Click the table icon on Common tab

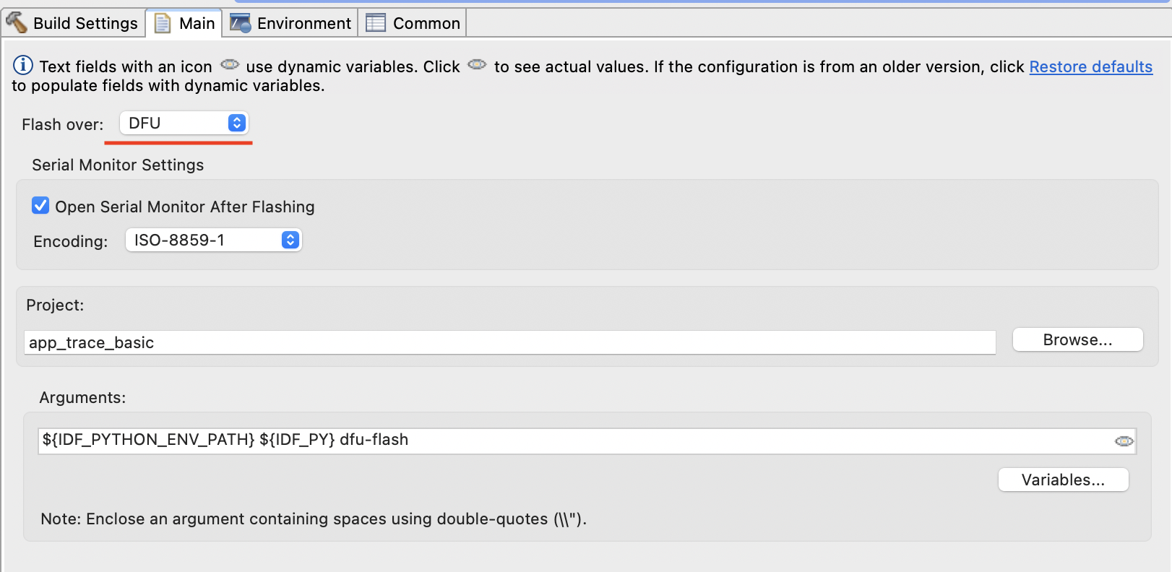pyautogui.click(x=376, y=23)
